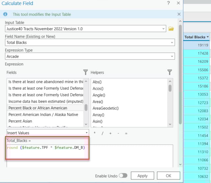
Task: Dismiss the info message banner
Action: 179,14
